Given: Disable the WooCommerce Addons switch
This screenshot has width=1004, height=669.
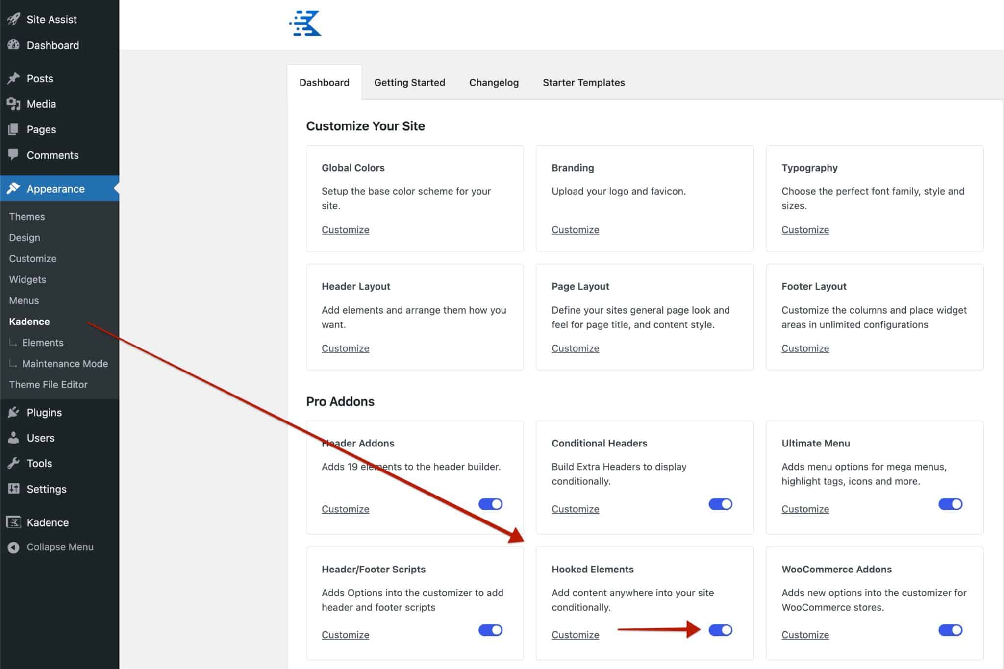Looking at the screenshot, I should click(x=951, y=630).
